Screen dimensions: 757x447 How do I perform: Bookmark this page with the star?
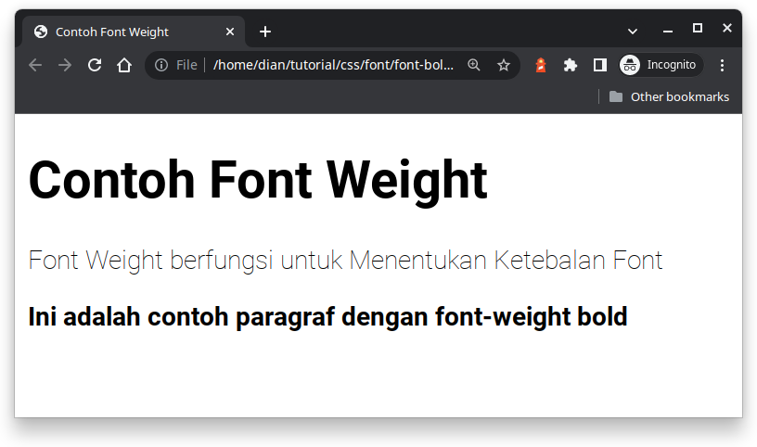504,65
